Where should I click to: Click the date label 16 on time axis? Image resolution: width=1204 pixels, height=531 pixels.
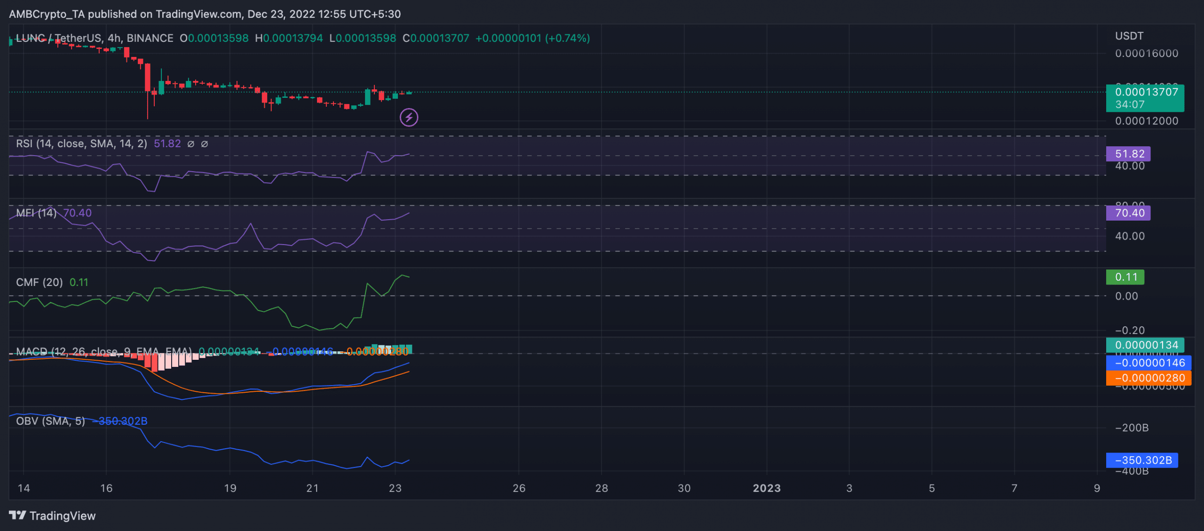coord(106,488)
